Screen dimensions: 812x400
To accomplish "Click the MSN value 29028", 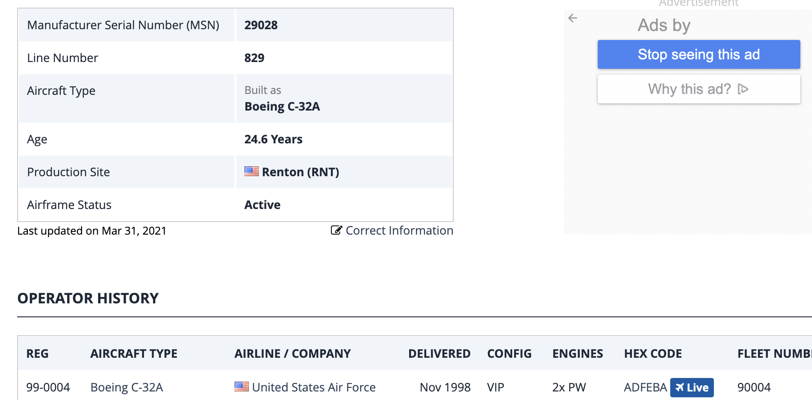I will click(261, 25).
